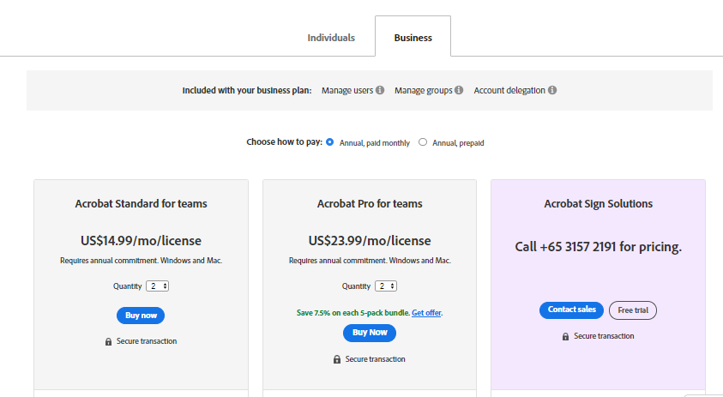Click Choose how to pay label

[285, 142]
